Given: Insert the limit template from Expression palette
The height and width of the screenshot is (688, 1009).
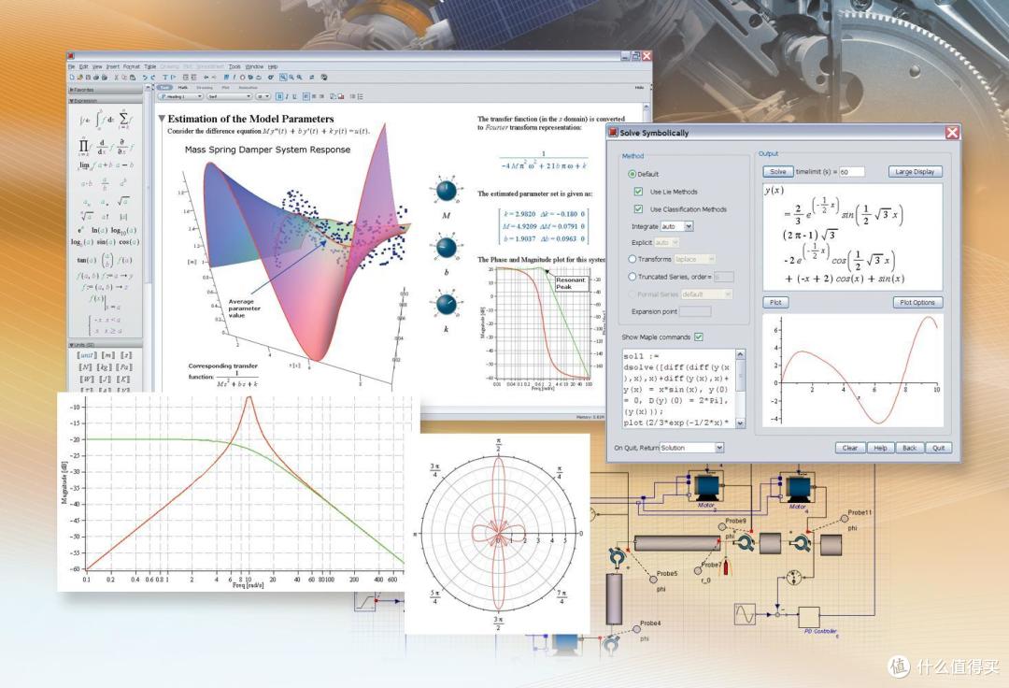Looking at the screenshot, I should pyautogui.click(x=84, y=165).
